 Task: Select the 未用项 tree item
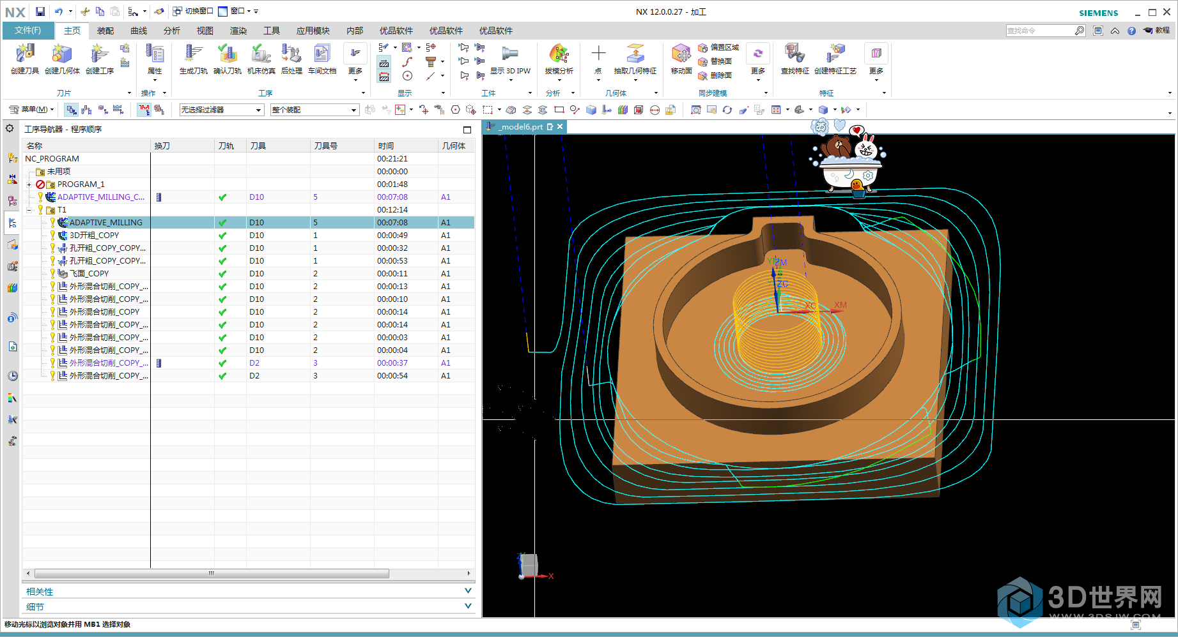(x=59, y=172)
